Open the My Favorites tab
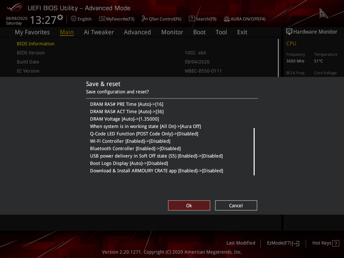 32,32
